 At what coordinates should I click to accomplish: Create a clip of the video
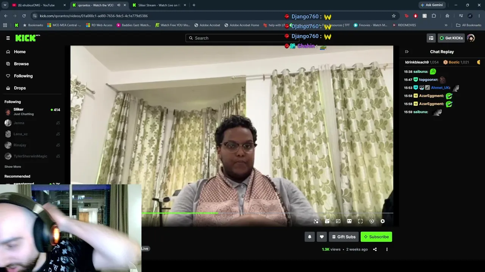(327, 221)
